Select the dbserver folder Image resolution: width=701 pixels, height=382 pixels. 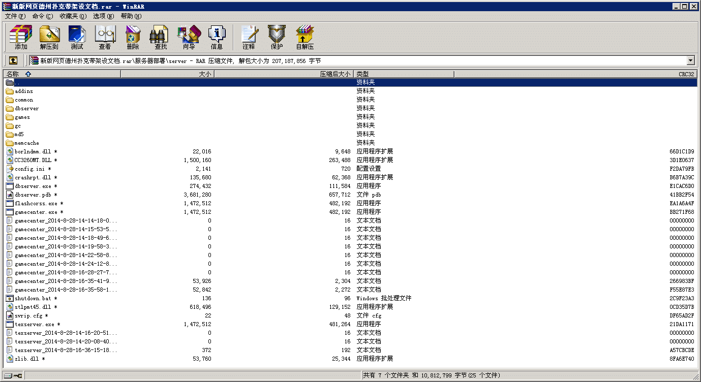pyautogui.click(x=26, y=109)
